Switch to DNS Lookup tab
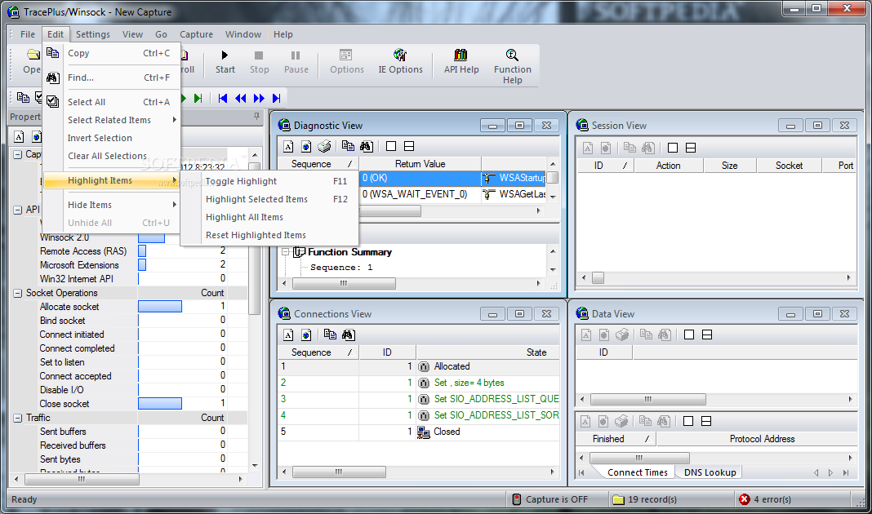The height and width of the screenshot is (514, 872). 710,472
